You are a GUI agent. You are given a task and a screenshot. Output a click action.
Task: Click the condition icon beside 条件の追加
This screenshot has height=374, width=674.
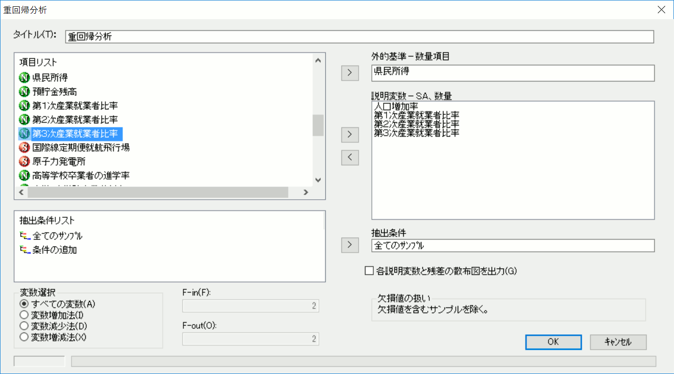[25, 250]
